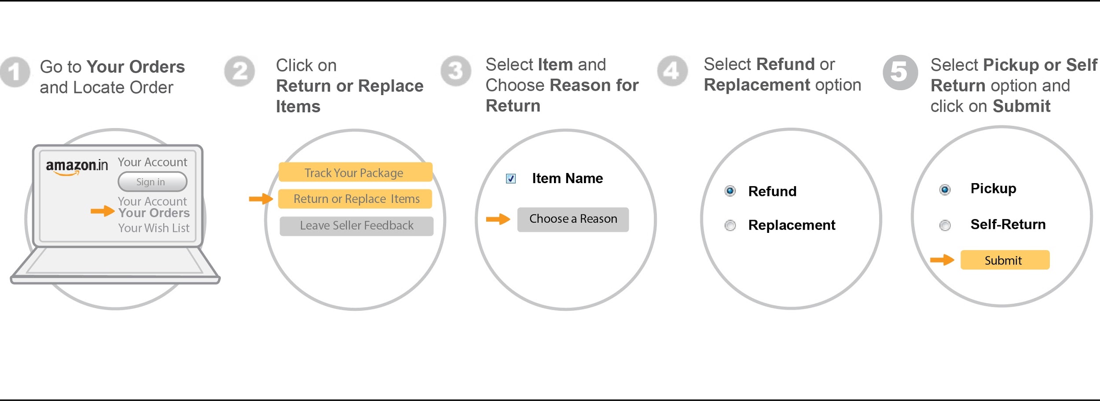Select the Replacement radio button
This screenshot has height=401, width=1100.
click(730, 225)
